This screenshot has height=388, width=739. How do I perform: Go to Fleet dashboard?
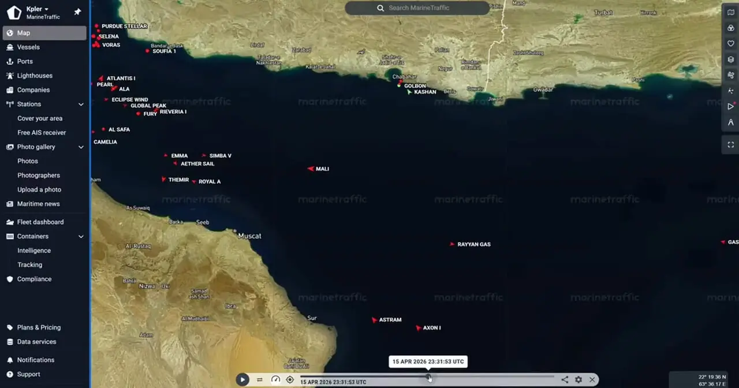(40, 222)
